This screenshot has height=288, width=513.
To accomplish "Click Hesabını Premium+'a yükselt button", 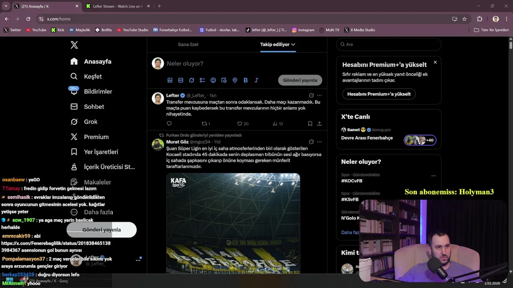I will pyautogui.click(x=379, y=94).
